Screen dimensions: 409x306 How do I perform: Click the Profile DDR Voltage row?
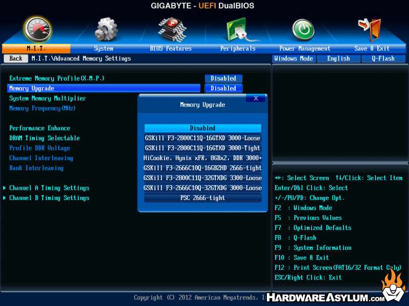(x=40, y=148)
